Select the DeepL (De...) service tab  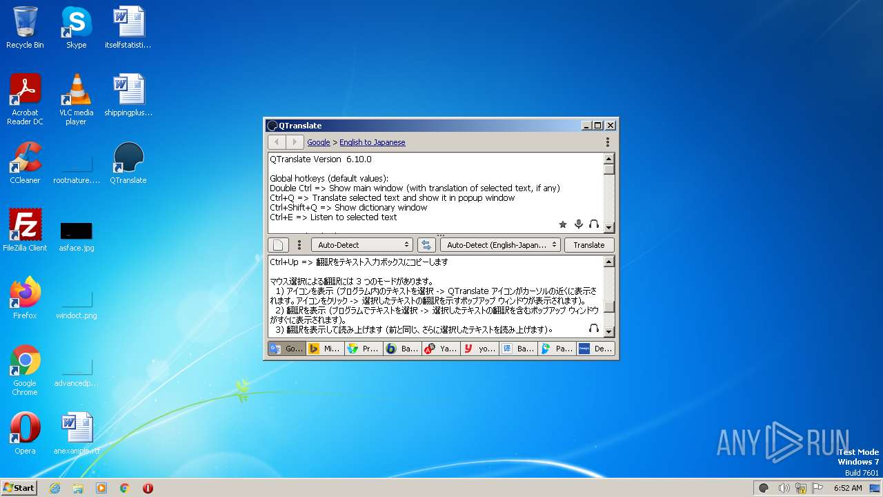[x=595, y=349]
